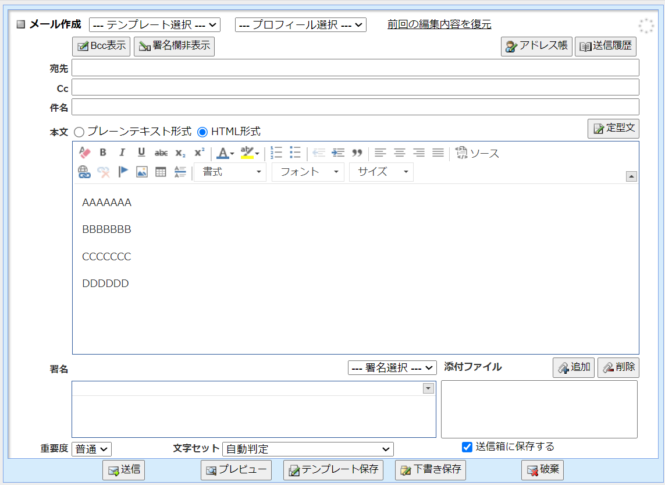Switch to source view with ソース
The height and width of the screenshot is (485, 665).
pos(477,153)
